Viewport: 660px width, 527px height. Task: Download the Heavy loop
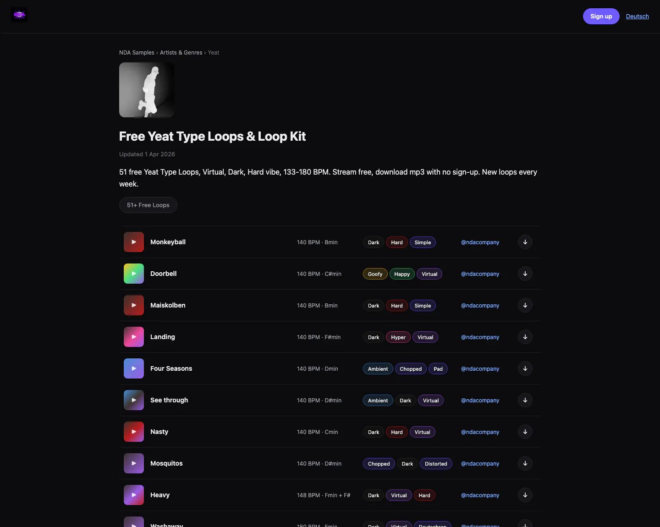[x=525, y=495]
